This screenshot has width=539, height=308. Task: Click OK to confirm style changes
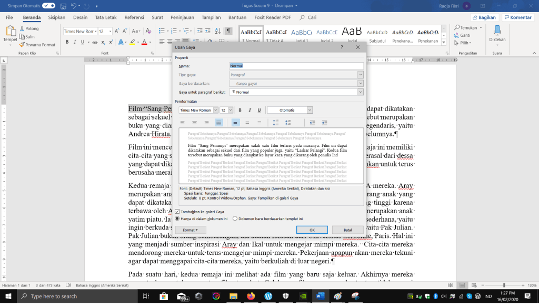pos(312,230)
